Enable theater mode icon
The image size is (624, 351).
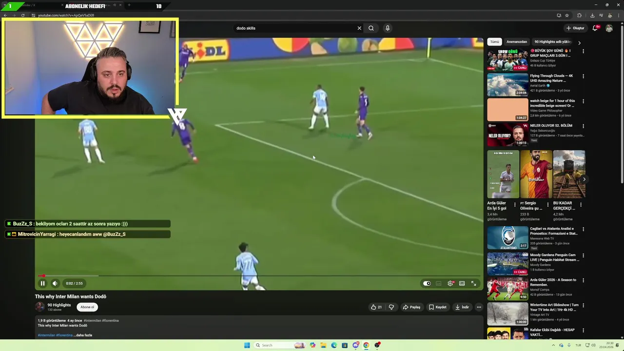coord(462,283)
